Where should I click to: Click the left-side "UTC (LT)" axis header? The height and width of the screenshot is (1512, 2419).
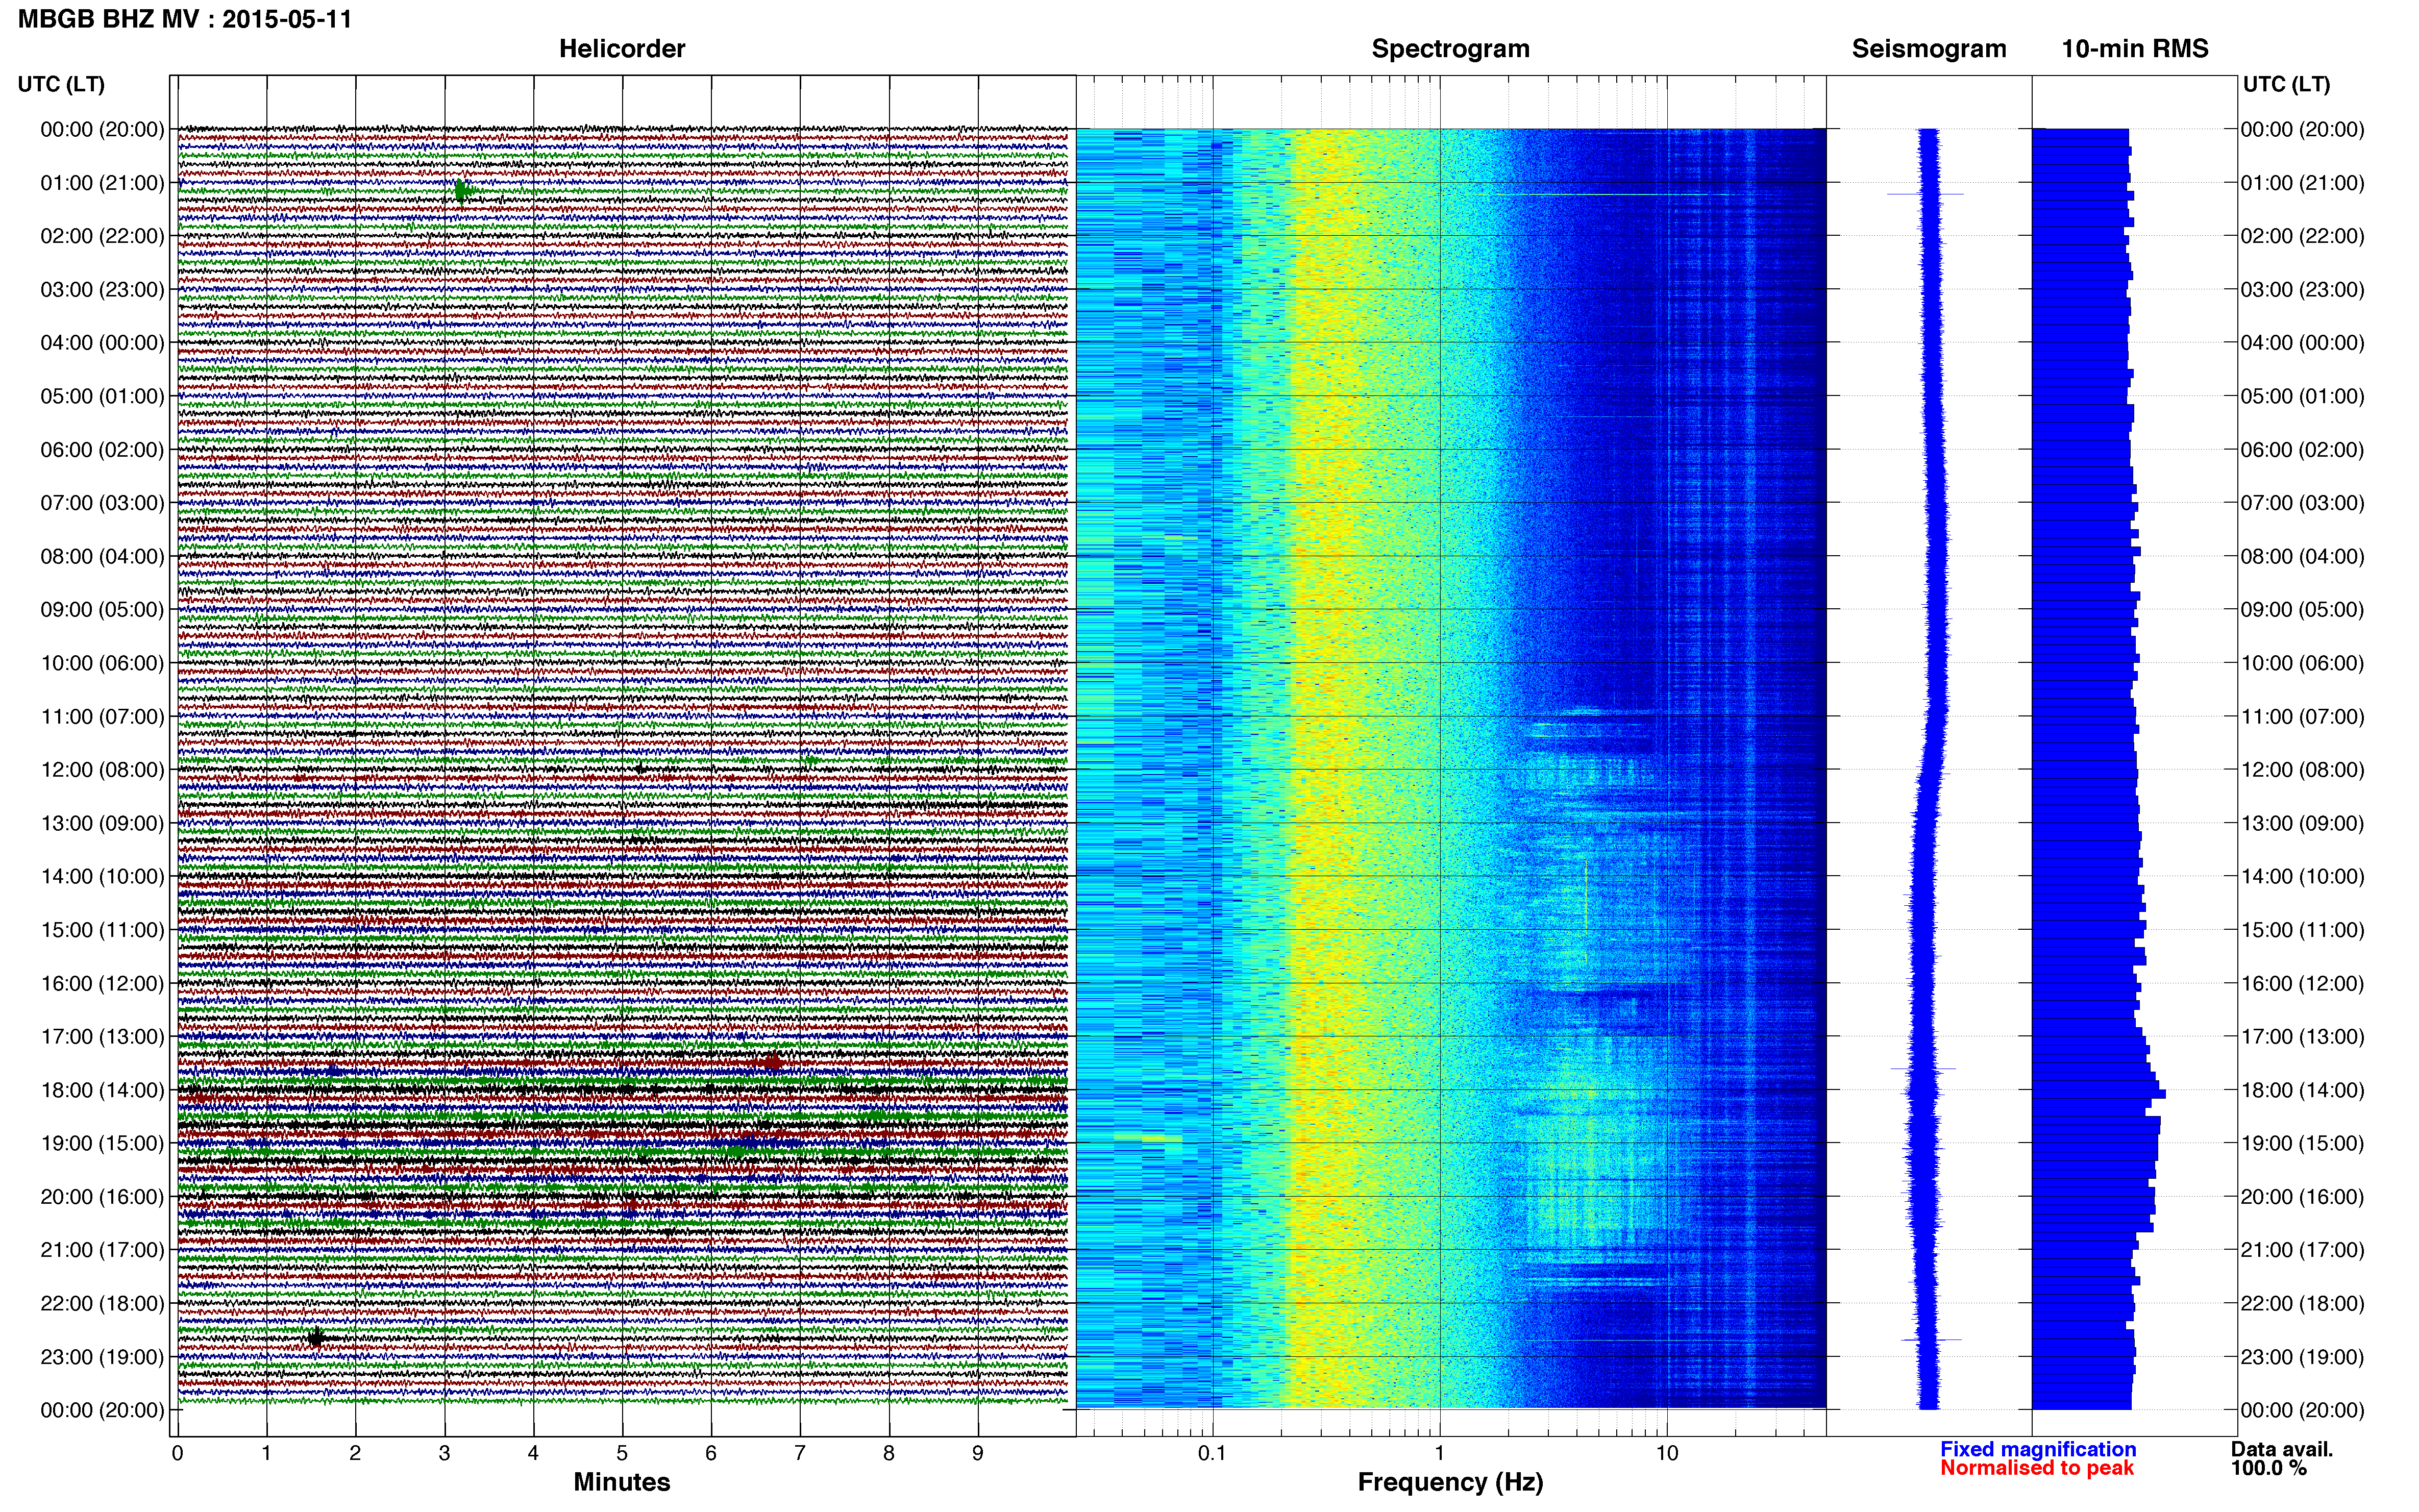(x=61, y=84)
